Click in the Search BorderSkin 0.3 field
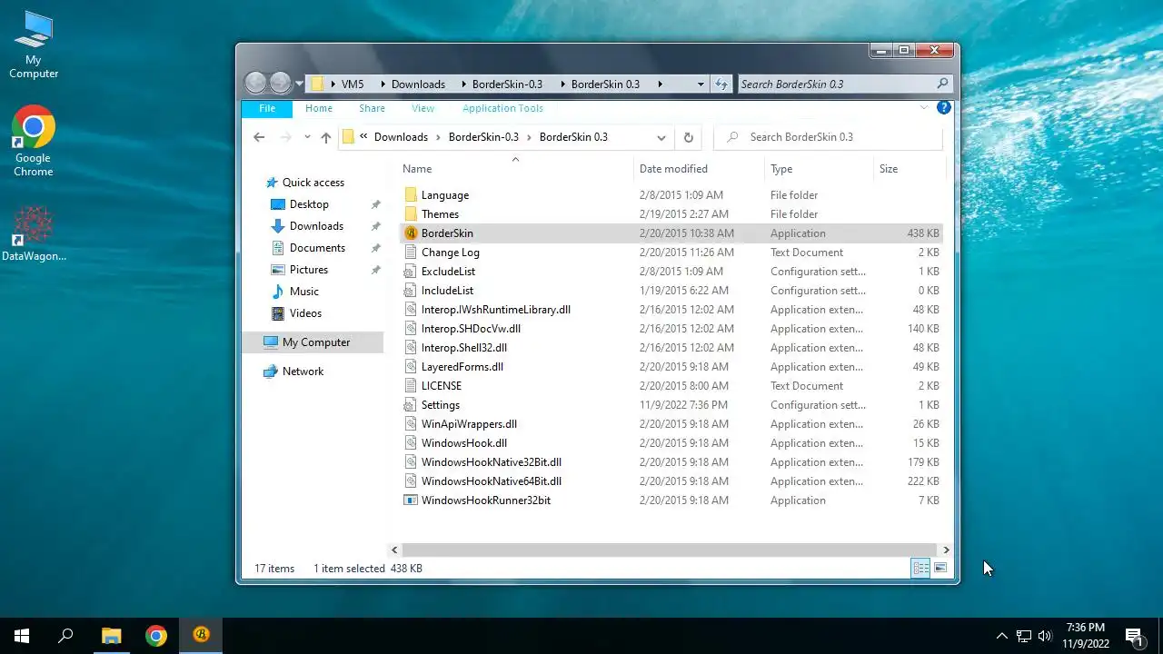Image resolution: width=1163 pixels, height=654 pixels. point(829,137)
